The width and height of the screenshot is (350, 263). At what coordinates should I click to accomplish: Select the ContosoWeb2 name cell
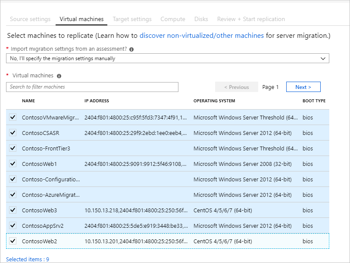[39, 241]
